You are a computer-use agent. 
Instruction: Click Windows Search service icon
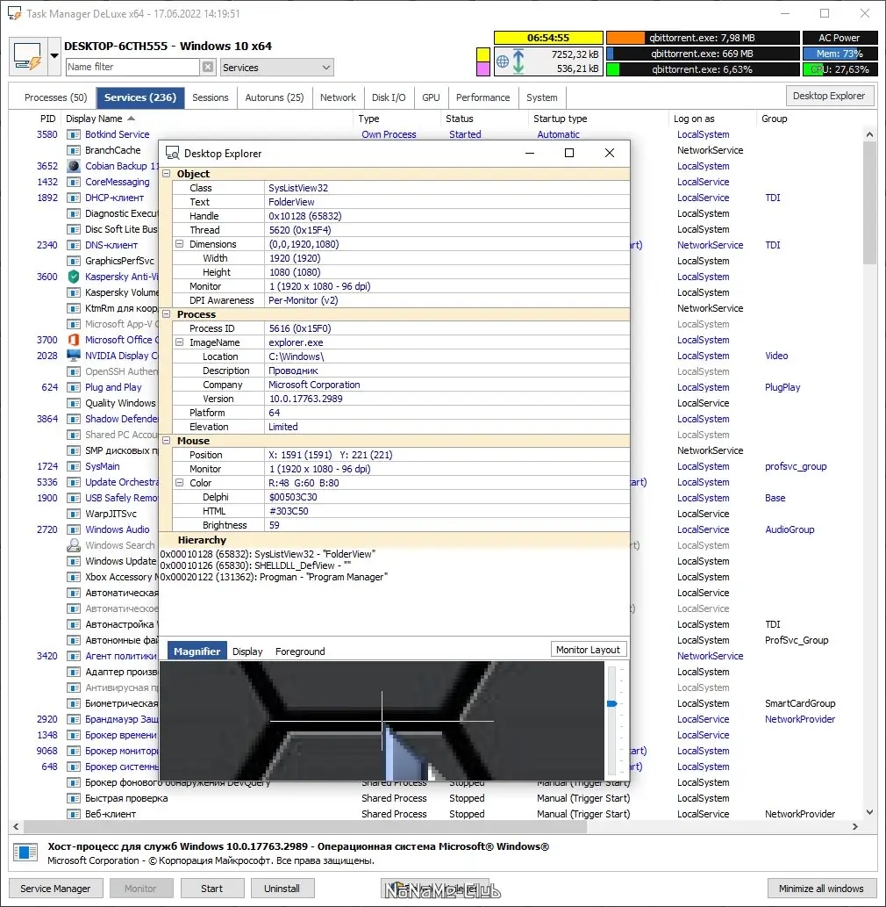click(74, 545)
